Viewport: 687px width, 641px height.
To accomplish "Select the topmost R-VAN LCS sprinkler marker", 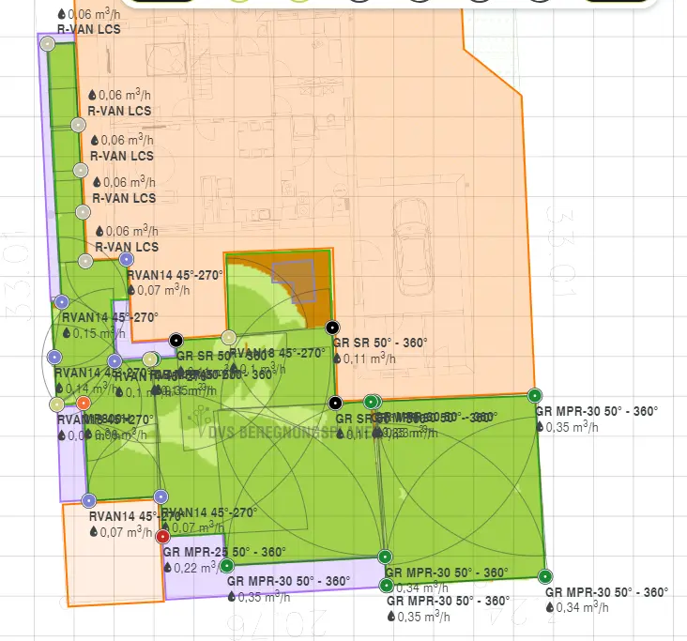I will pyautogui.click(x=47, y=44).
